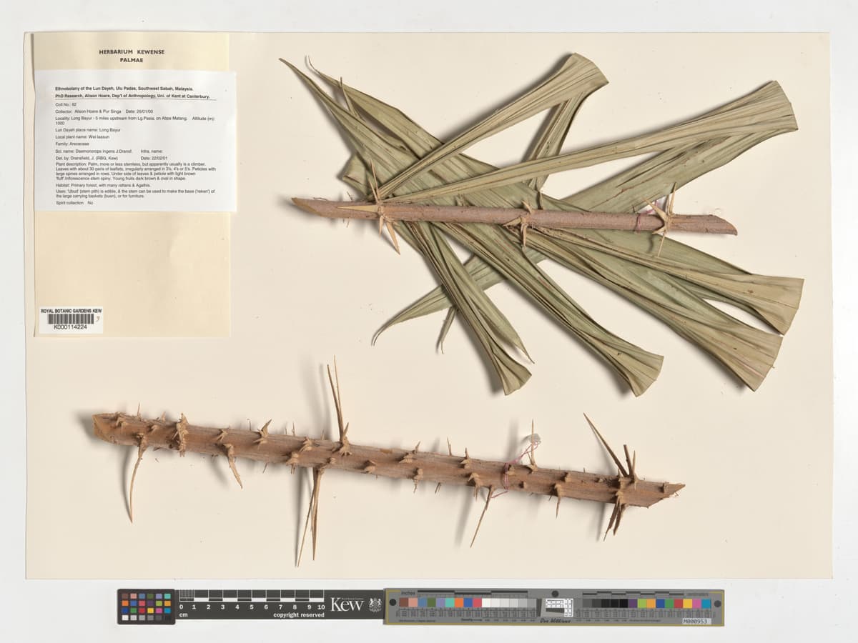Click the 'HERBARIUM KEWENSE' heading text
Image resolution: width=858 pixels, height=643 pixels.
[x=132, y=52]
